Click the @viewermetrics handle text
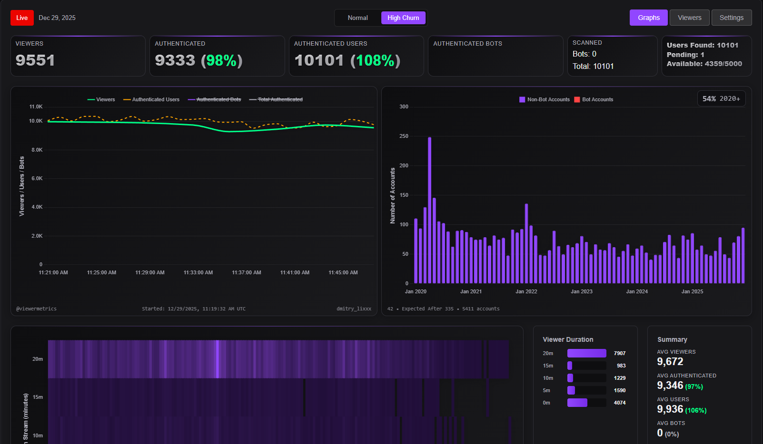 click(36, 309)
